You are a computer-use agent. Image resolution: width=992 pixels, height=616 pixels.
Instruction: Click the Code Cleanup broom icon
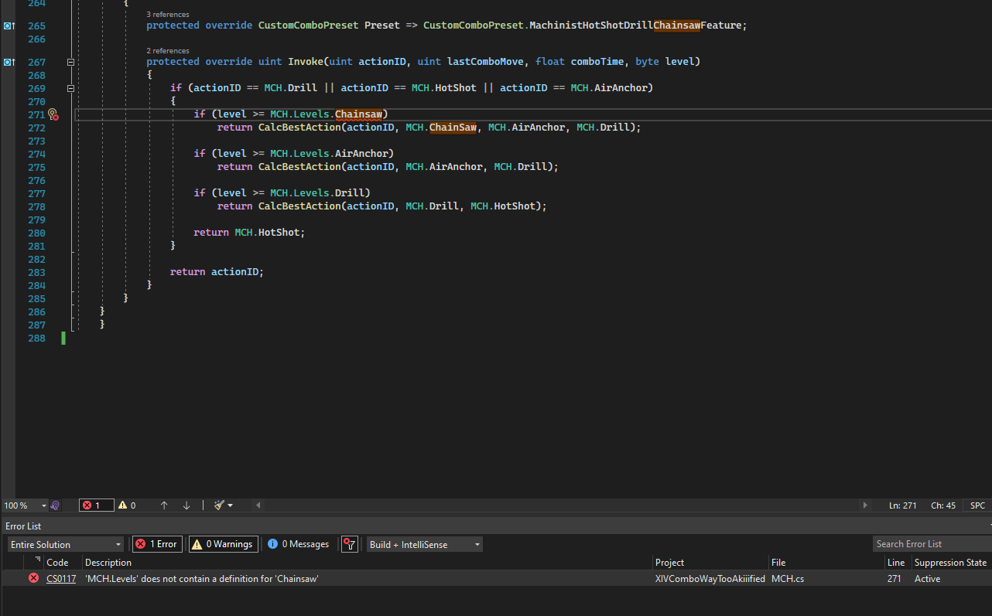click(x=217, y=505)
